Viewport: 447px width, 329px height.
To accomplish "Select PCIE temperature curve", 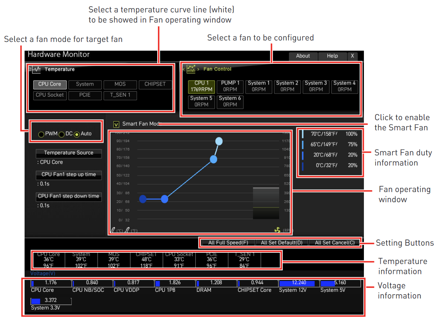I will [x=85, y=95].
